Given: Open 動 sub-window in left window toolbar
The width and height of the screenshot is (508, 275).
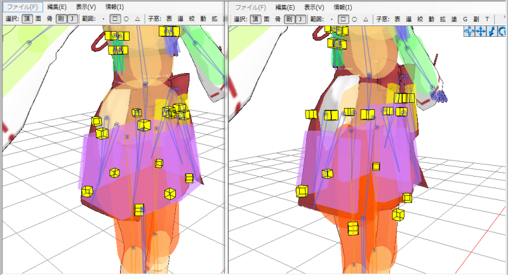Looking at the screenshot, I should pos(203,19).
